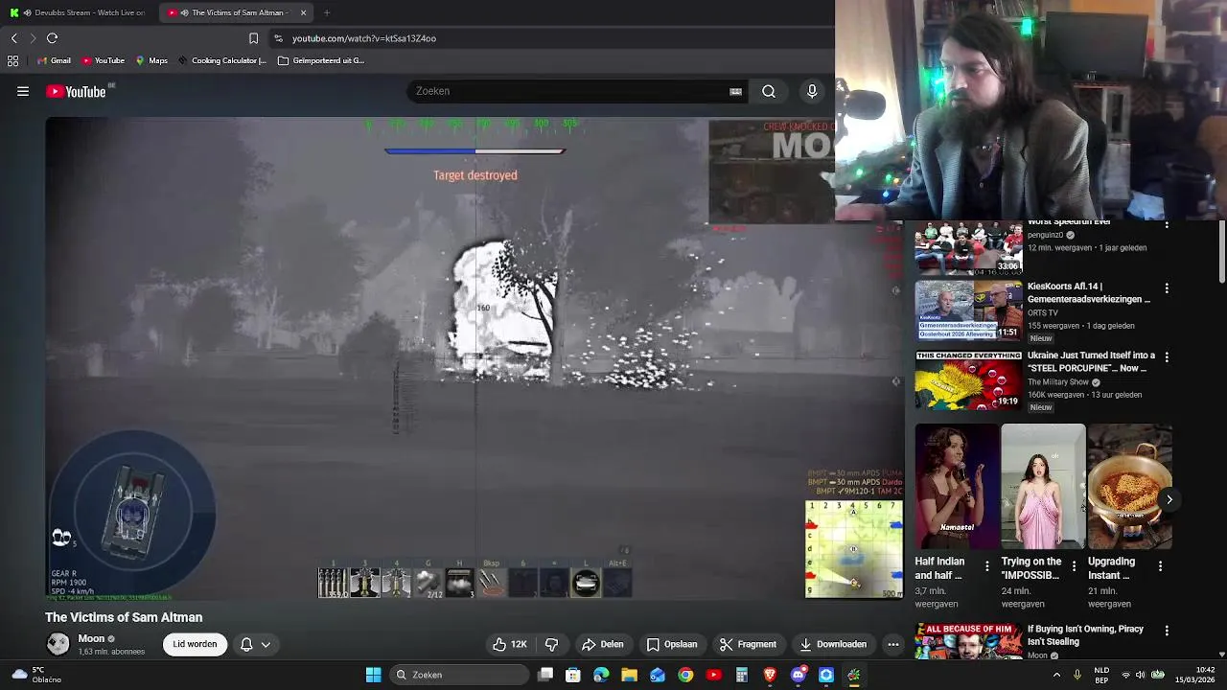Viewport: 1227px width, 690px height.
Task: Open options for Trying on the IMPOSSIB... short
Action: (x=1074, y=566)
